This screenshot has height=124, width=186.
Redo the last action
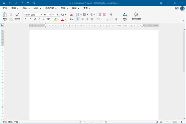(16, 3)
